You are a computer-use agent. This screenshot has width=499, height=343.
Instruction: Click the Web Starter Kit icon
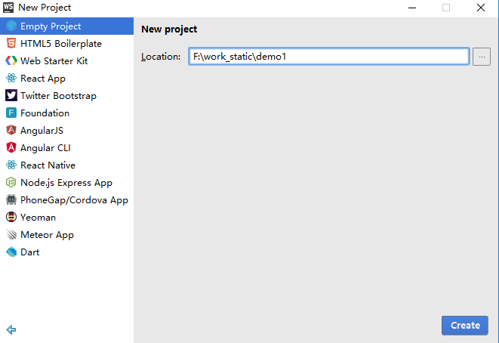(x=11, y=61)
